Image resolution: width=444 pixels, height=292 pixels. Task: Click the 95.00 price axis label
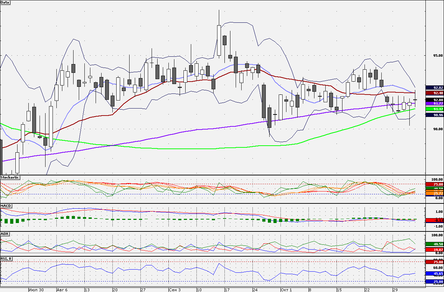click(x=438, y=55)
